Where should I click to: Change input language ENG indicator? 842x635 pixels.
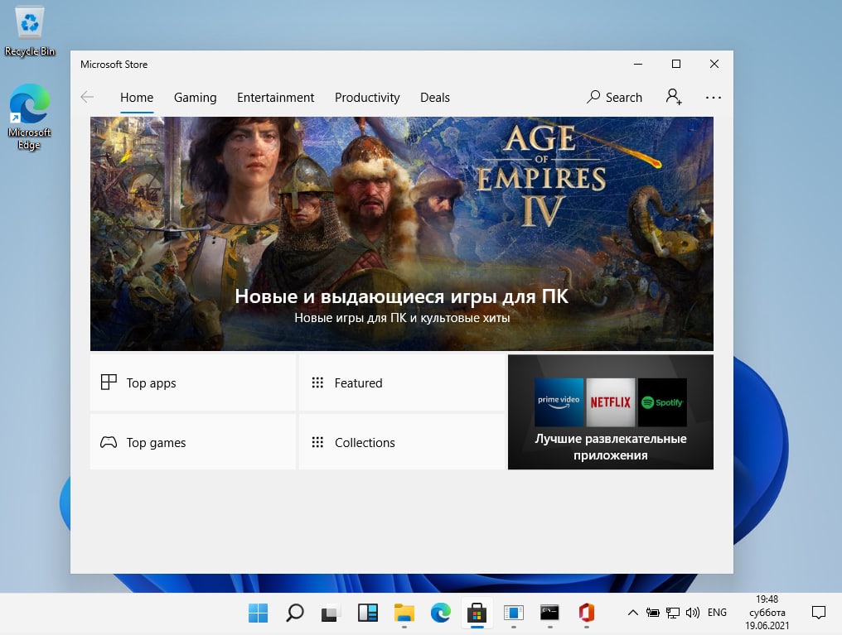point(717,613)
